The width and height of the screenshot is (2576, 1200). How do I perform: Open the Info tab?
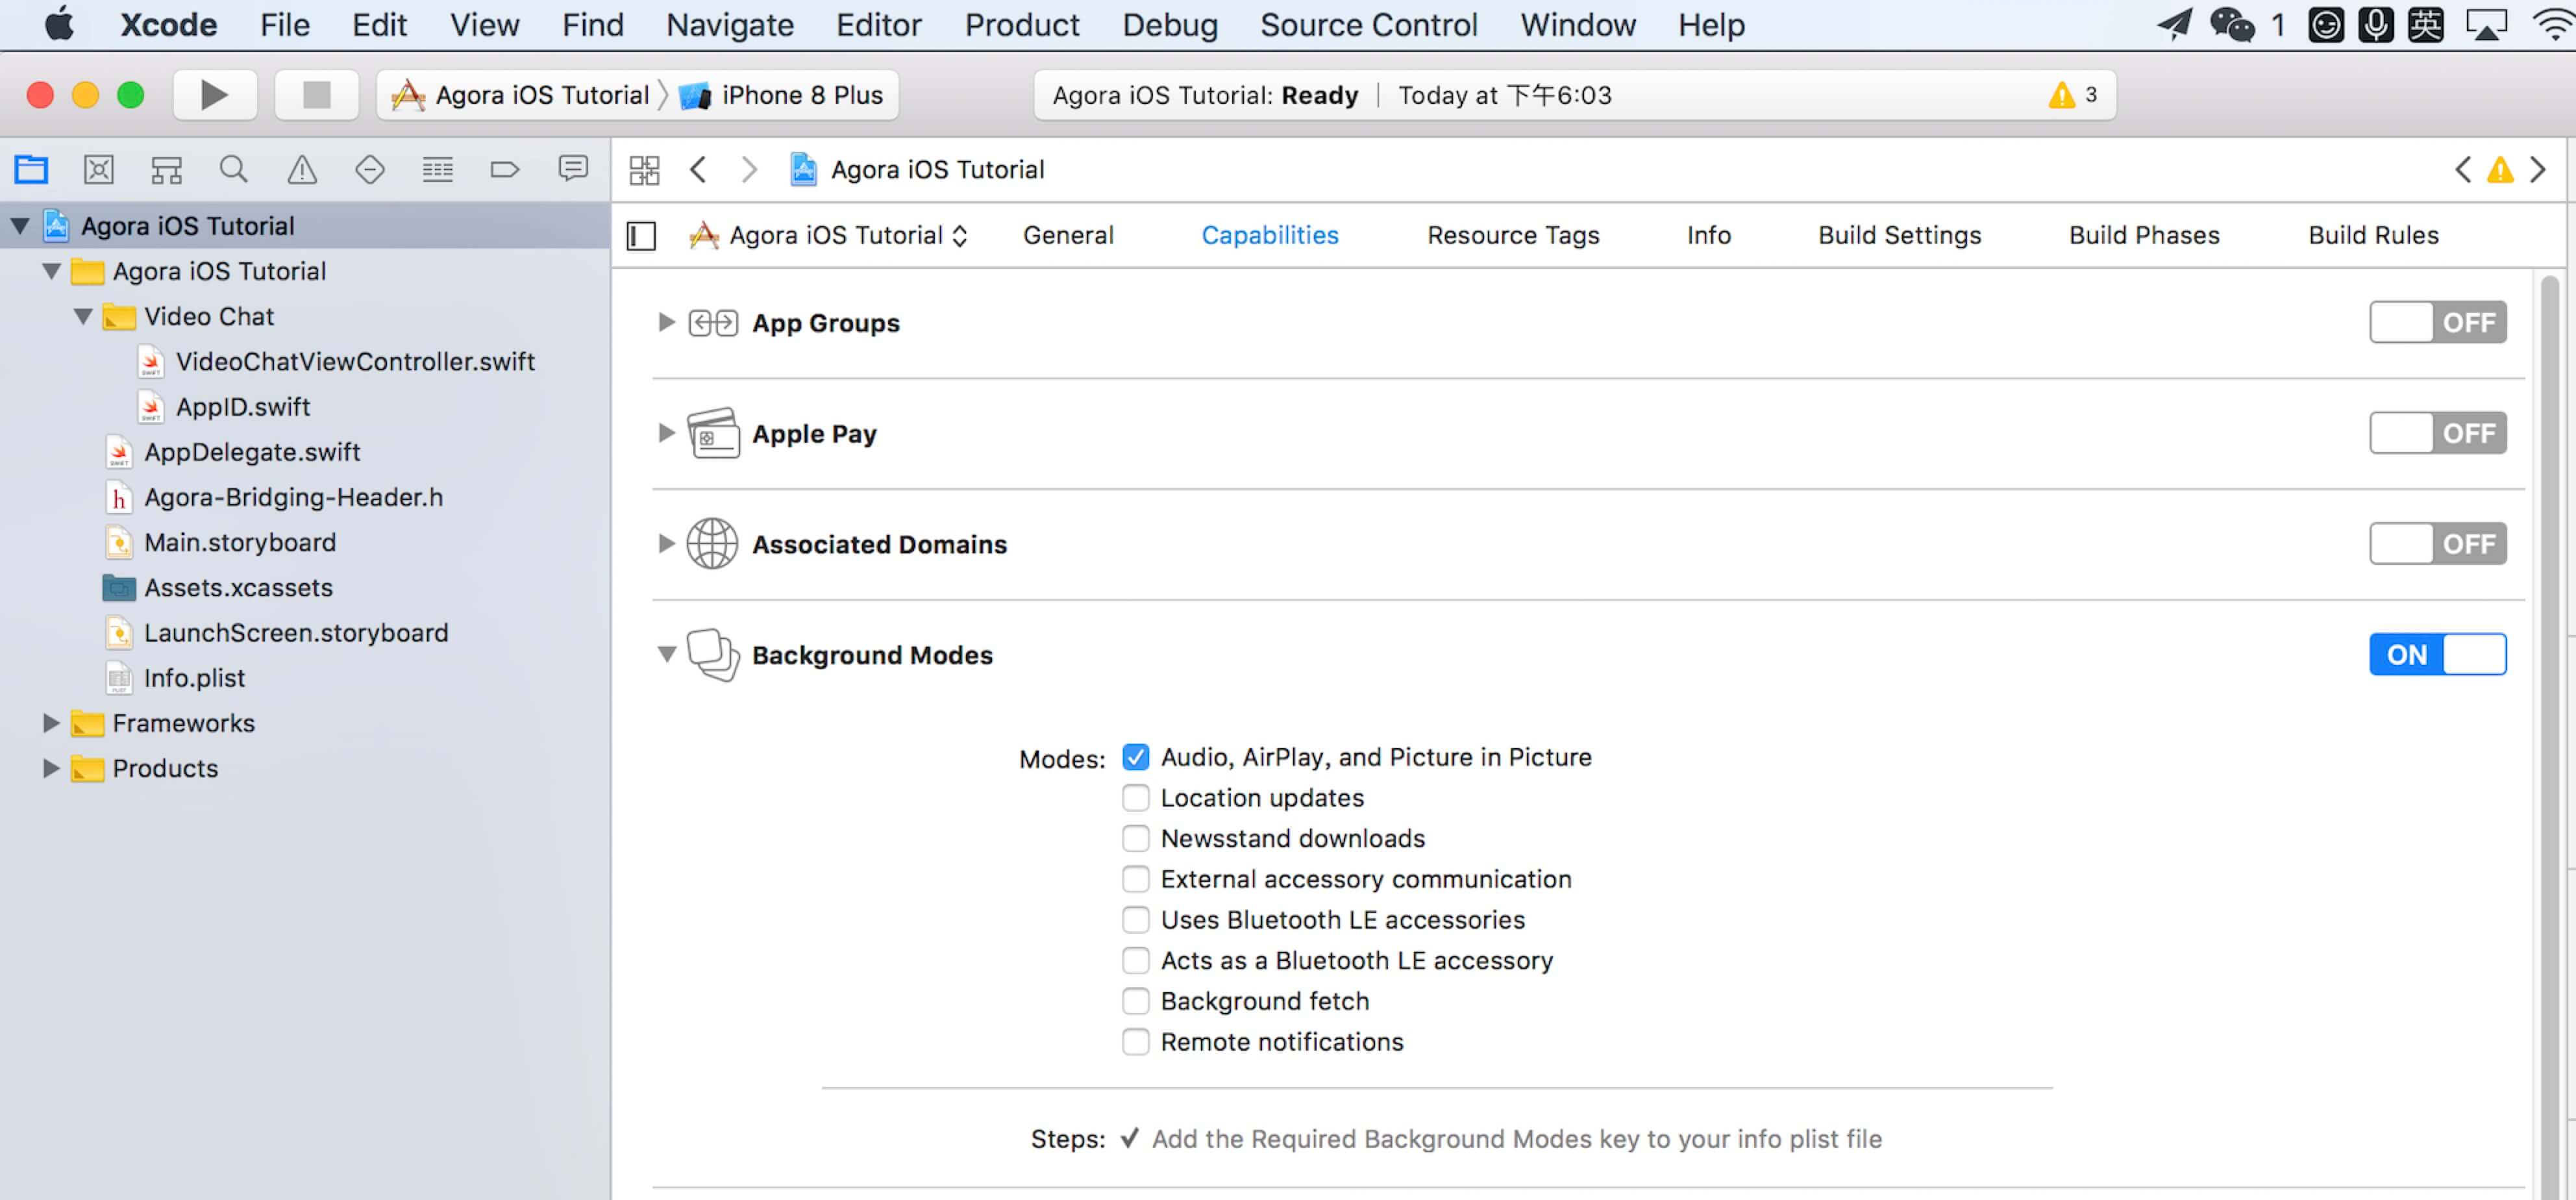[1708, 236]
